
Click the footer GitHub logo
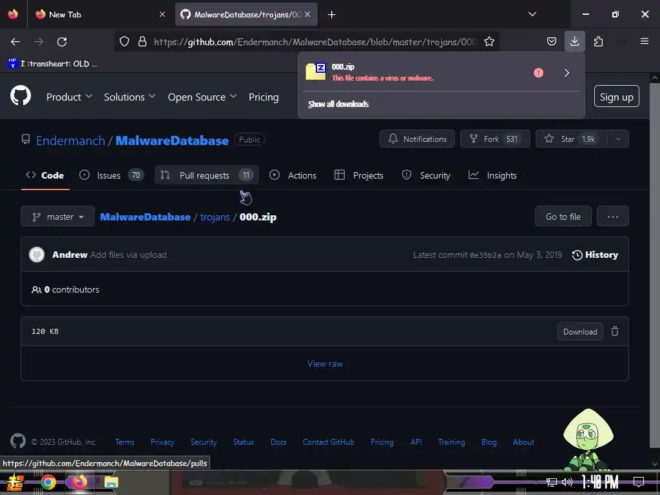coord(18,441)
